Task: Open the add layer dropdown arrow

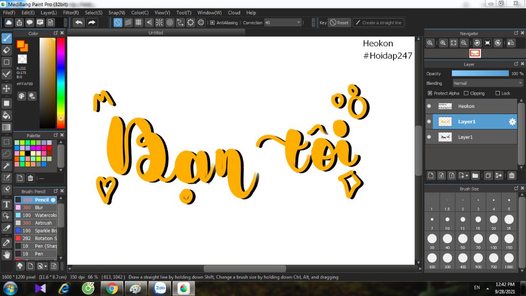Action: [x=466, y=176]
